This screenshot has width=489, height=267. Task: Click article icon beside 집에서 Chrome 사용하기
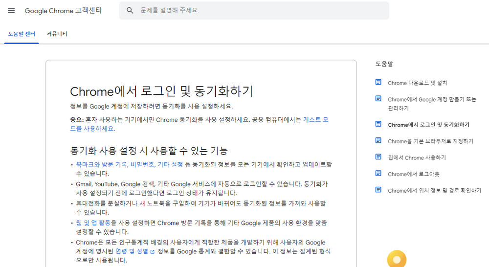(x=378, y=156)
